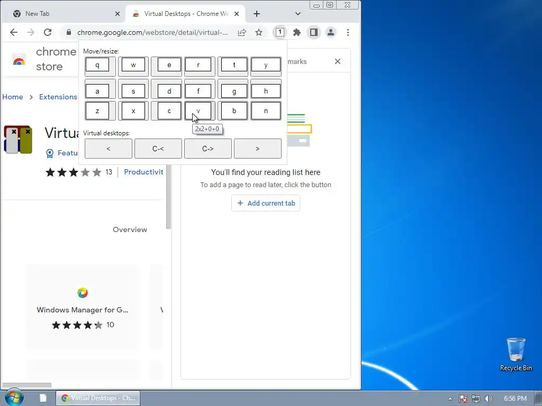Screen dimensions: 542x406
Task: Click the Virtual Desktops extension icon
Action: (x=280, y=32)
